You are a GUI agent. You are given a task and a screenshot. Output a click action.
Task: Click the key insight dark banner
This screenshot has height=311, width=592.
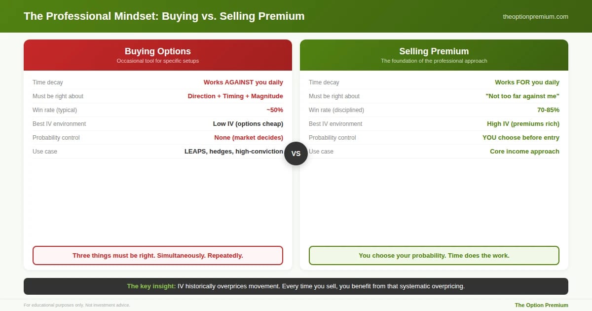(296, 286)
